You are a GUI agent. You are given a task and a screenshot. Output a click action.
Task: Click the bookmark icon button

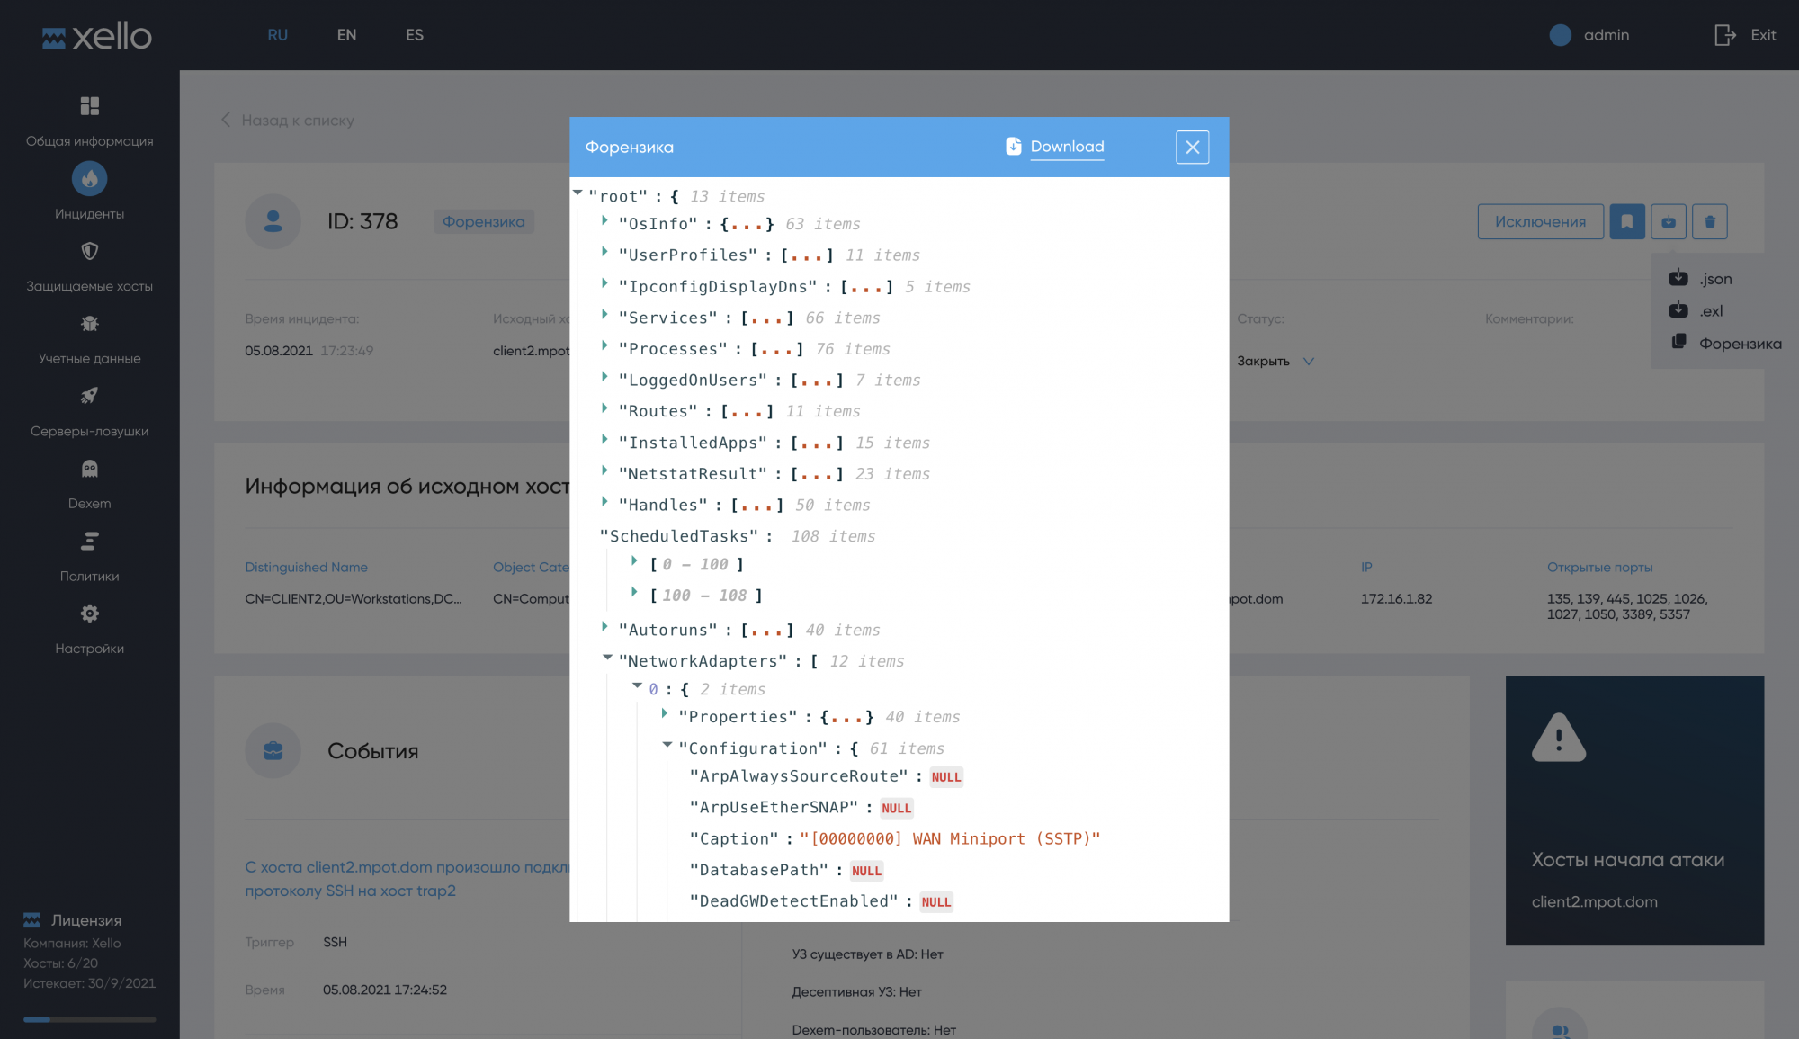coord(1626,221)
